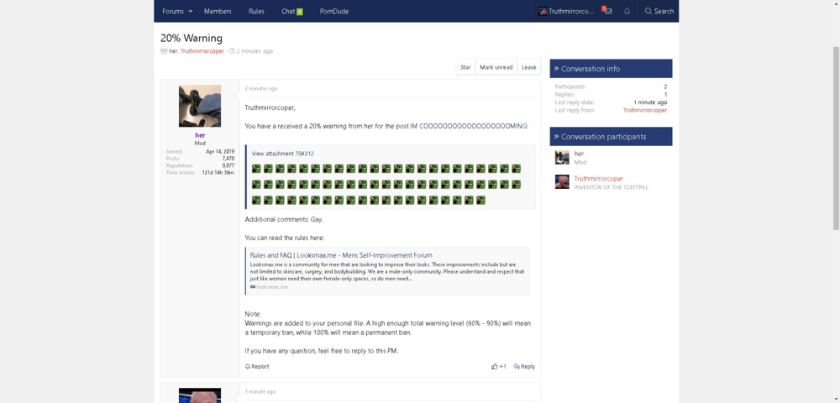Click the Chat count badge
The height and width of the screenshot is (403, 840).
(x=300, y=11)
